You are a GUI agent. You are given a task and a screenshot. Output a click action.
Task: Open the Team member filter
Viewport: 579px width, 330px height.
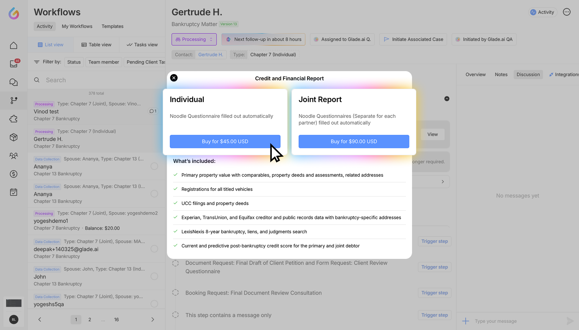pos(103,62)
